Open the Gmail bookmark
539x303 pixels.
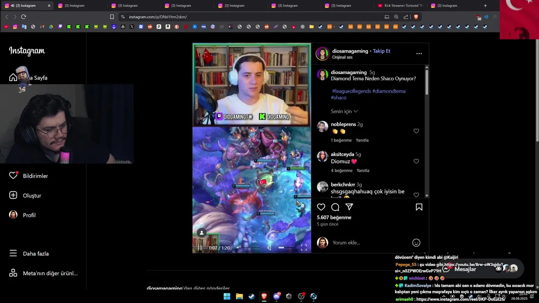pyautogui.click(x=42, y=27)
